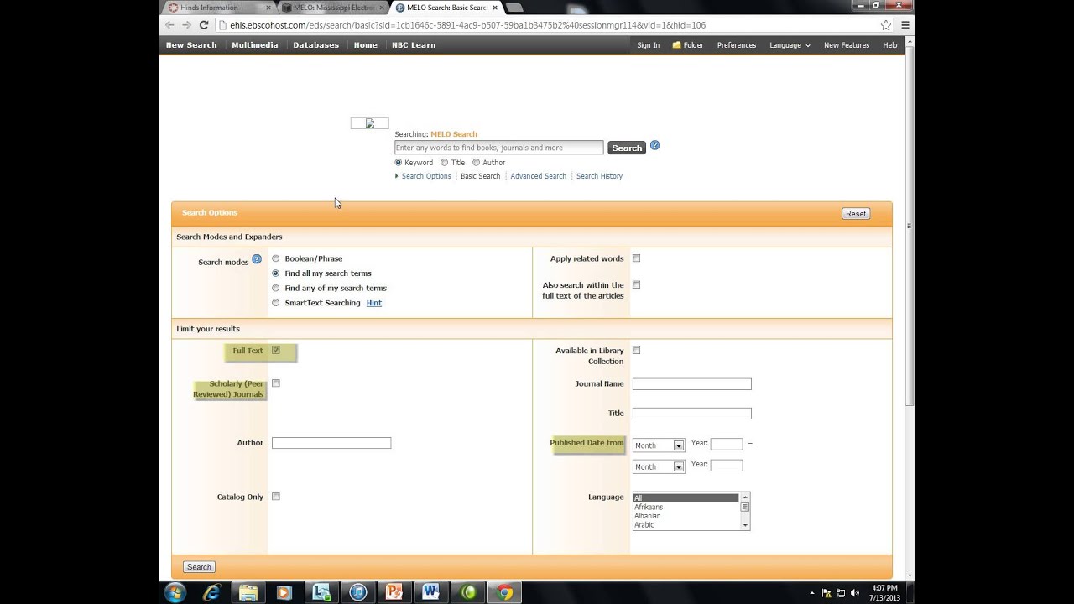The width and height of the screenshot is (1074, 604).
Task: Open NBC Learn in the top menu
Action: (x=414, y=45)
